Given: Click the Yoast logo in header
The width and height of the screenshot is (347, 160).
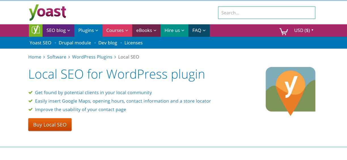Looking at the screenshot, I should coord(47,12).
